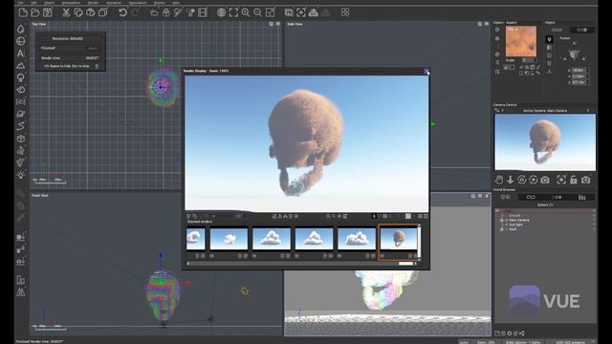Click the position pin tab in Object panel
Screen dimensions: 612x344
[549, 39]
